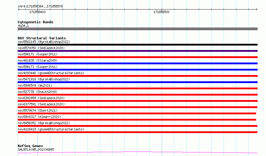Image resolution: width=266 pixels, height=156 pixels.
Task: Open the RefSeq Genes track title
Action: (30, 146)
